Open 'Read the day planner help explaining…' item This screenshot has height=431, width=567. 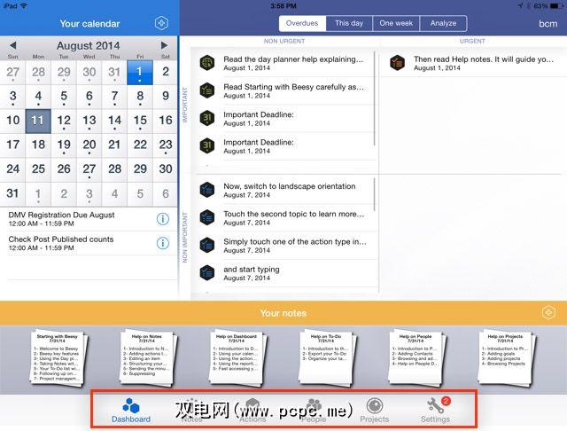(x=285, y=63)
